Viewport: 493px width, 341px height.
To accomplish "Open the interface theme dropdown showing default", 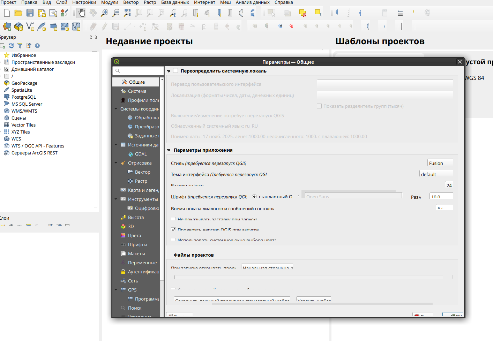I will [x=436, y=174].
